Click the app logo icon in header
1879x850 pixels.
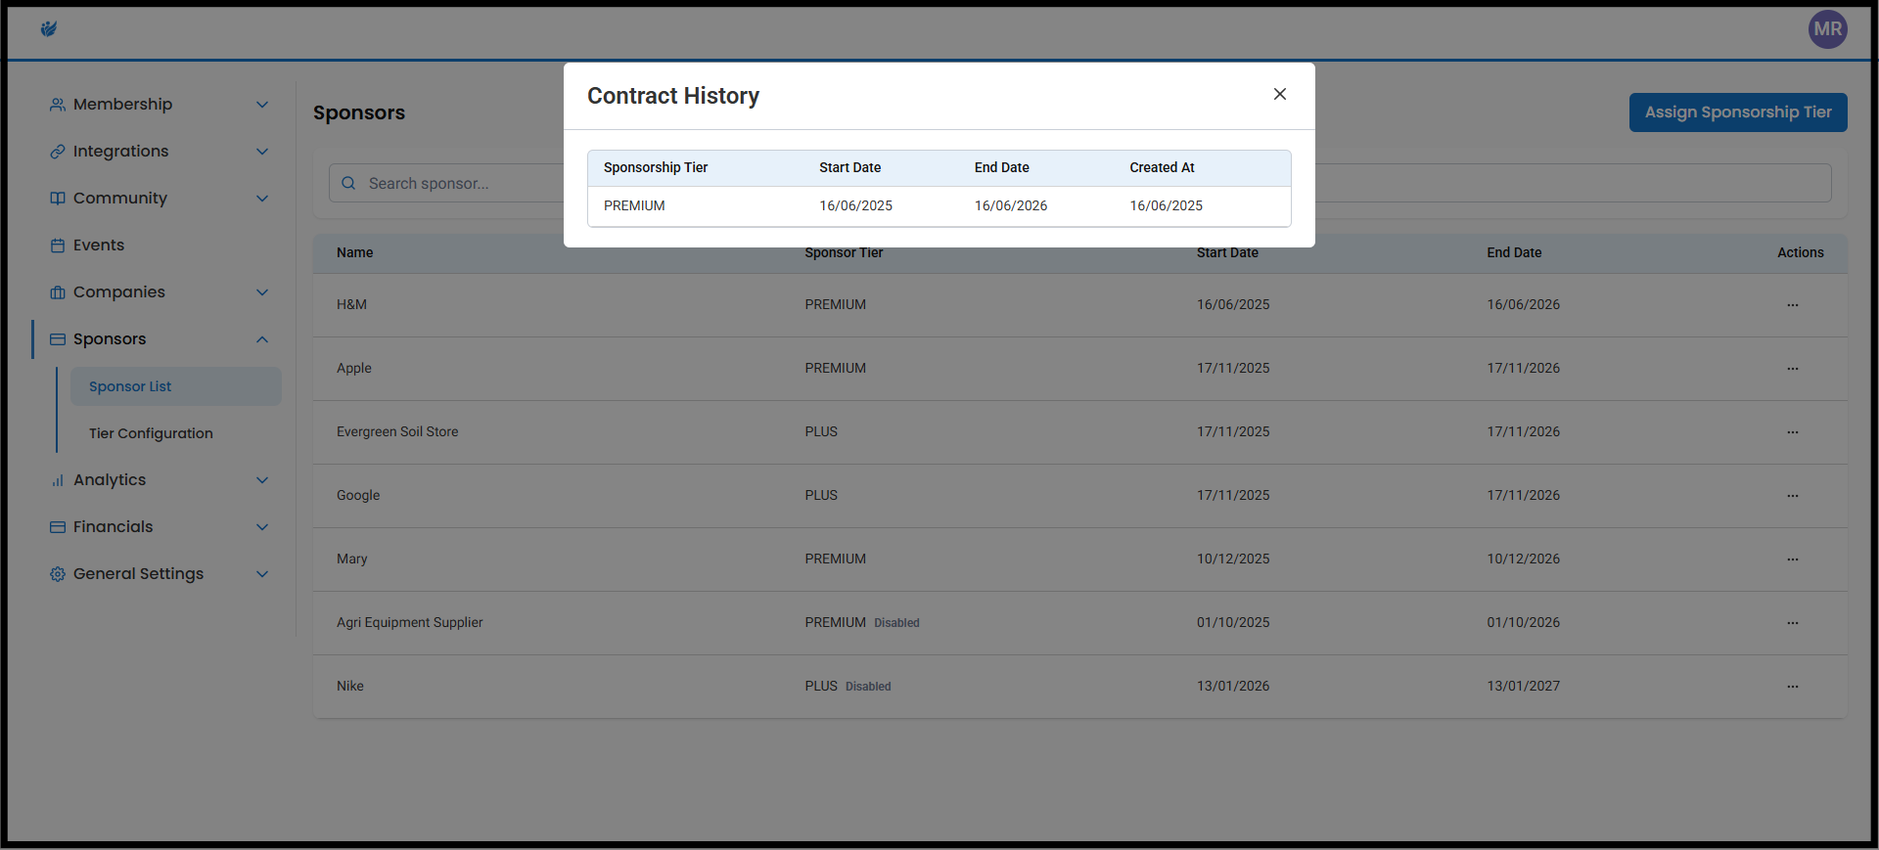click(49, 29)
